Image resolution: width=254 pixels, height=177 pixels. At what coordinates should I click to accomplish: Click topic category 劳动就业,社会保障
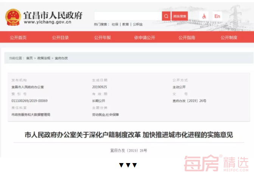click(x=106, y=114)
